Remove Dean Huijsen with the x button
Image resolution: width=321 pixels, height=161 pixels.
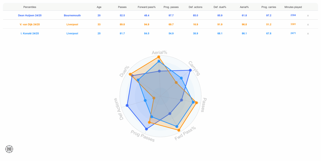click(x=308, y=15)
